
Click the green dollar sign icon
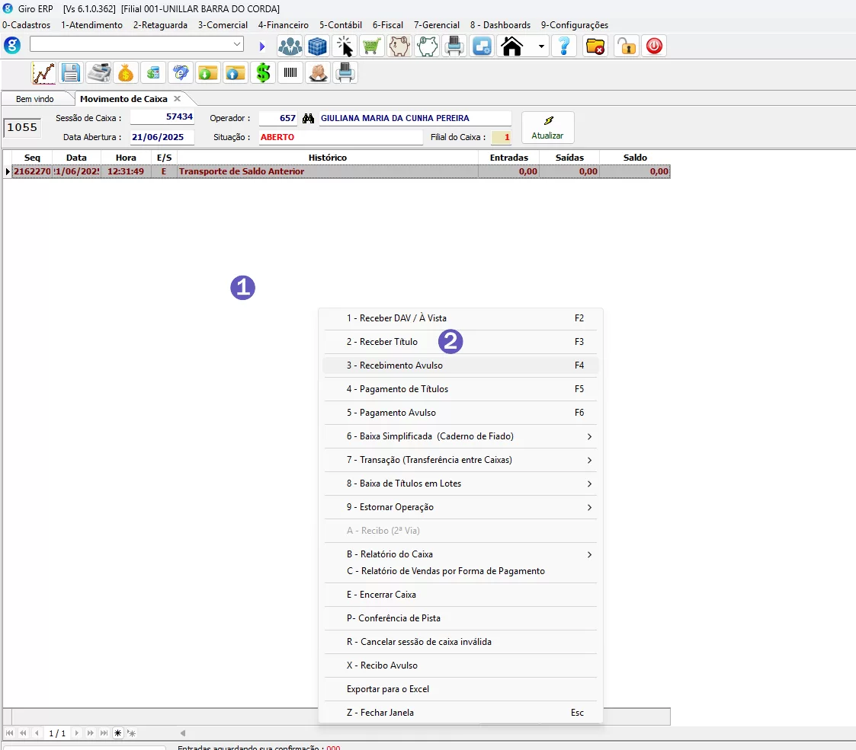(x=263, y=73)
